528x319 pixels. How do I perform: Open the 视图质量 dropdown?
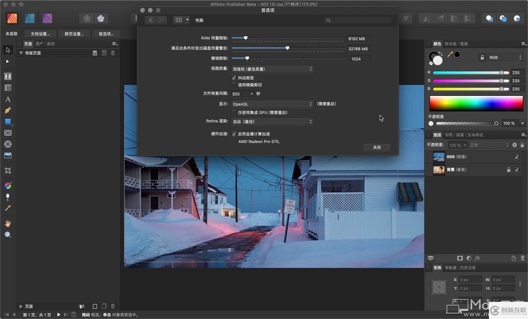pos(272,69)
